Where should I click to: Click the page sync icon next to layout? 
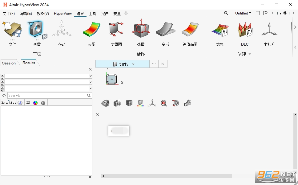(x=265, y=13)
